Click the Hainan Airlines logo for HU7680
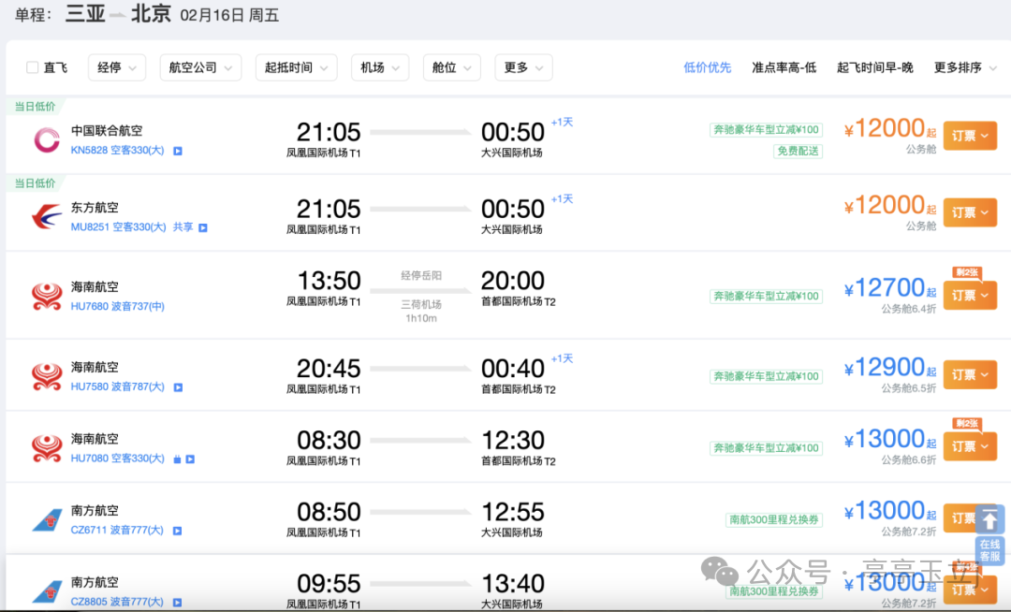 pyautogui.click(x=47, y=297)
